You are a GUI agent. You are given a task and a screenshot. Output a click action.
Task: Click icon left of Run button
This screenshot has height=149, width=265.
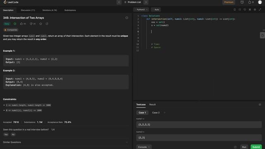pyautogui.click(x=235, y=147)
